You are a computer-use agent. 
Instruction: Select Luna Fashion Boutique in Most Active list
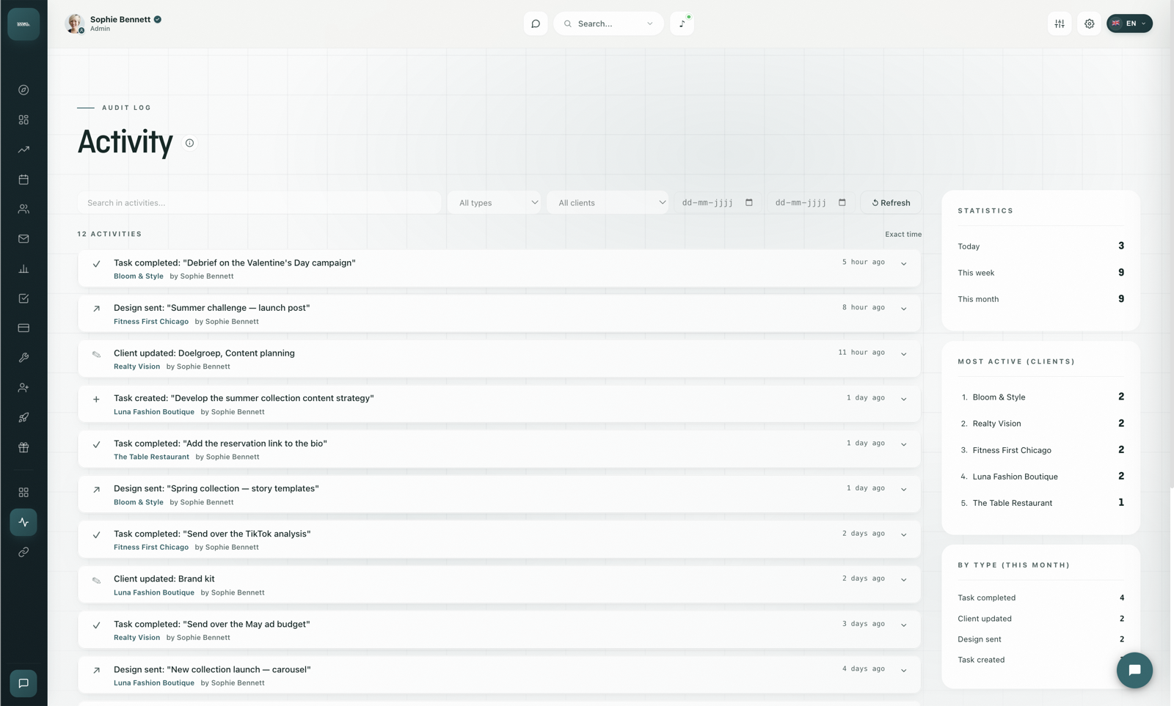pos(1040,476)
